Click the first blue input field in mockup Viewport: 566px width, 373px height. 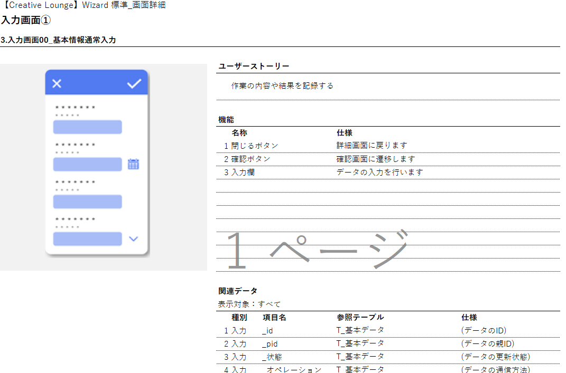(x=87, y=127)
